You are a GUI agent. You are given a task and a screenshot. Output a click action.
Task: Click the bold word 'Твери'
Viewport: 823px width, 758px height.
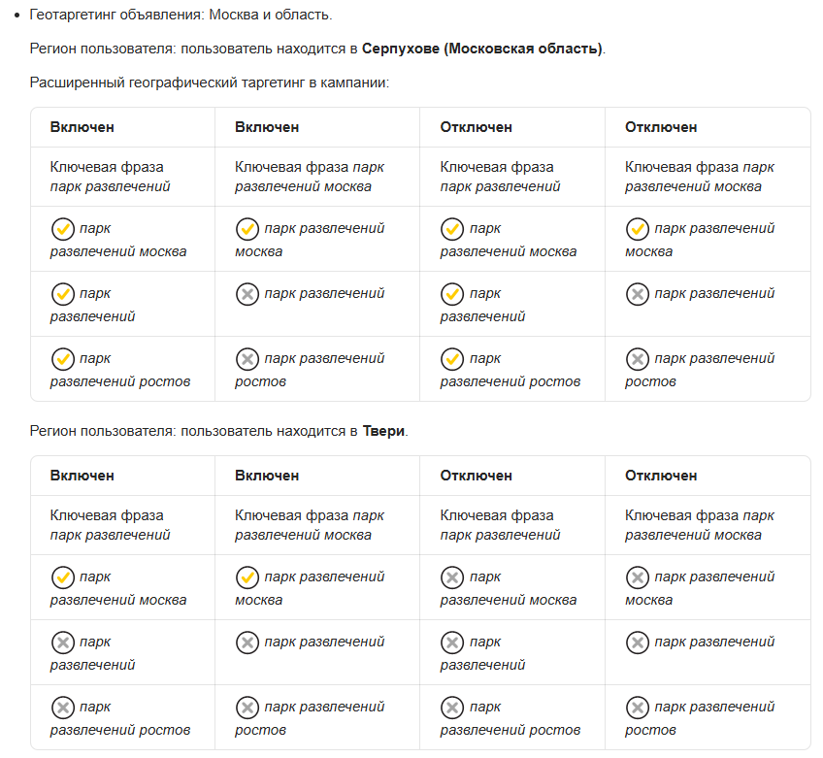384,431
